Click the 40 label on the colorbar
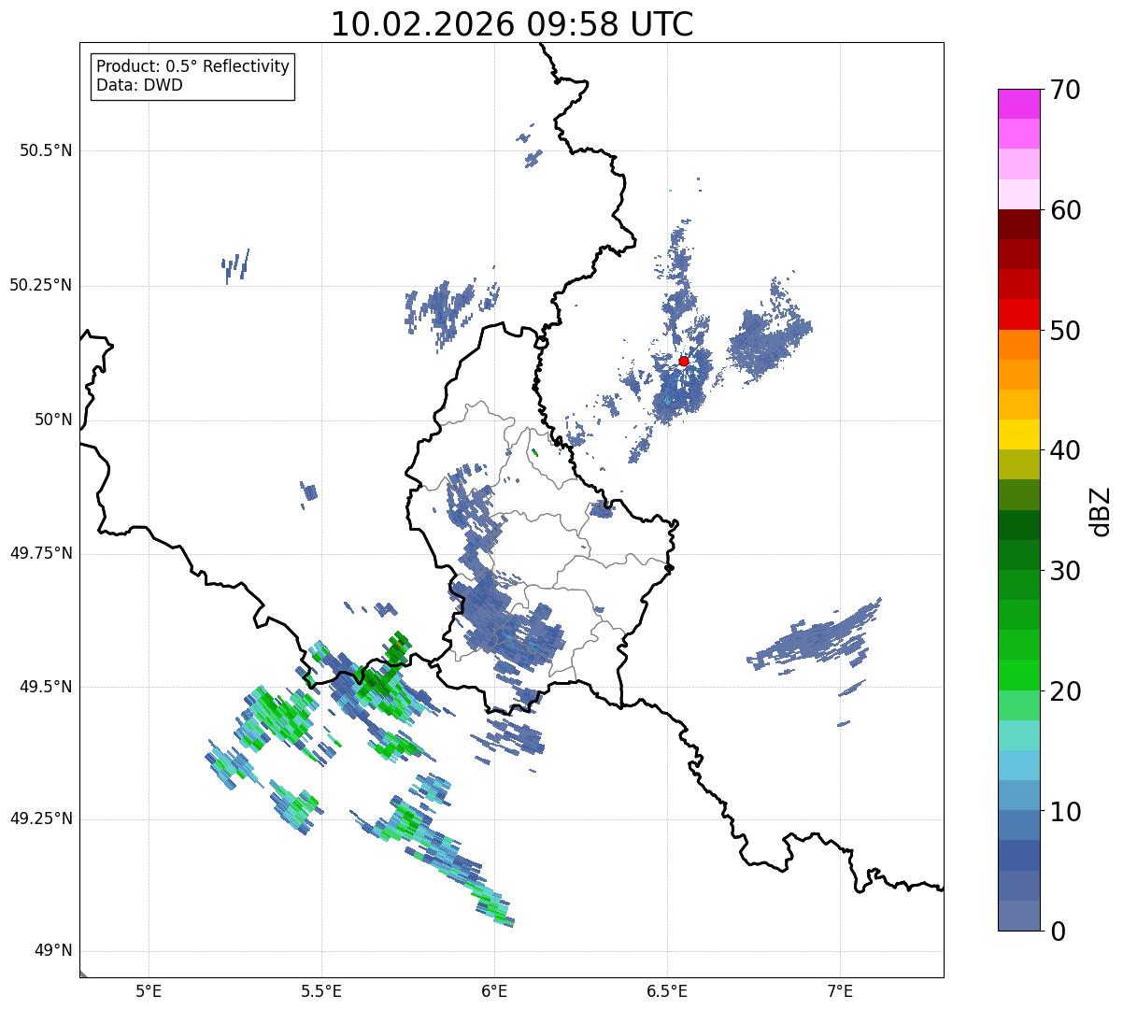This screenshot has height=1010, width=1123. point(1064,450)
